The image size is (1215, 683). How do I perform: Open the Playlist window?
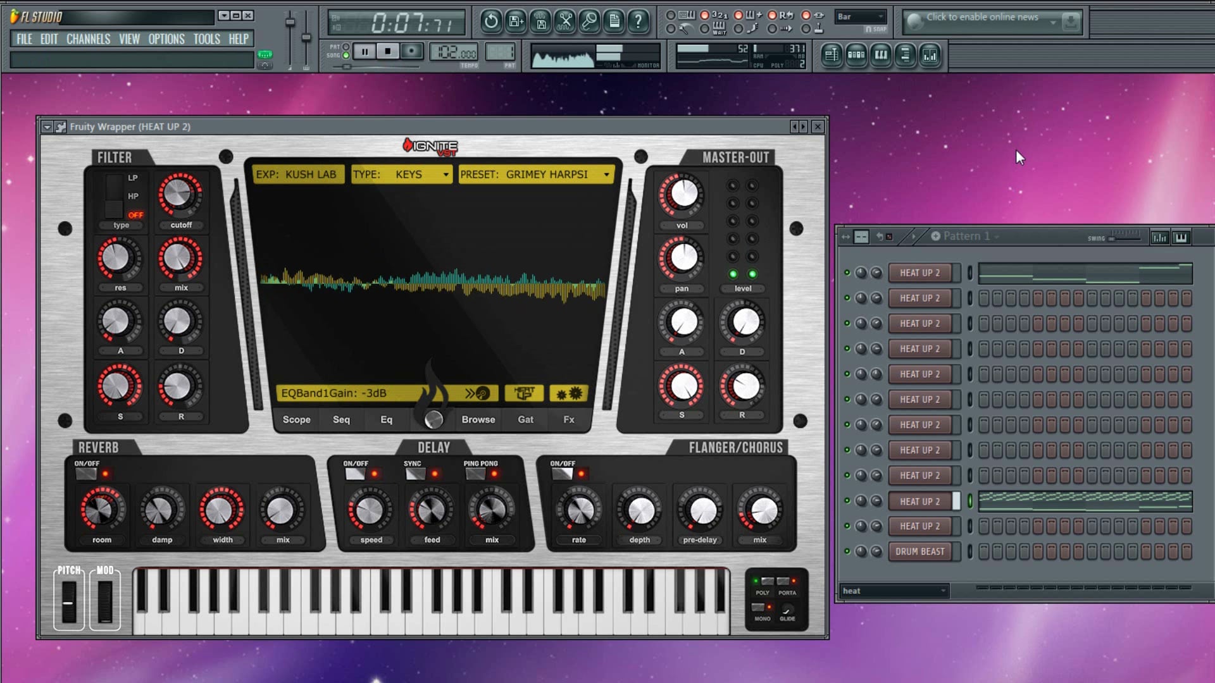833,56
